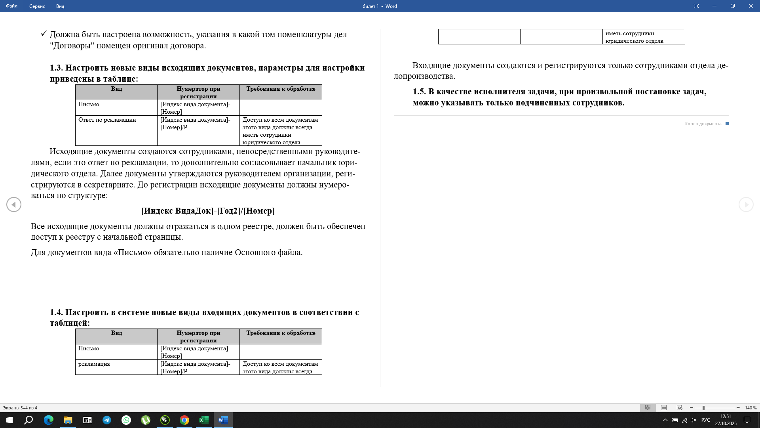
Task: Open the Файл menu
Action: [x=11, y=6]
